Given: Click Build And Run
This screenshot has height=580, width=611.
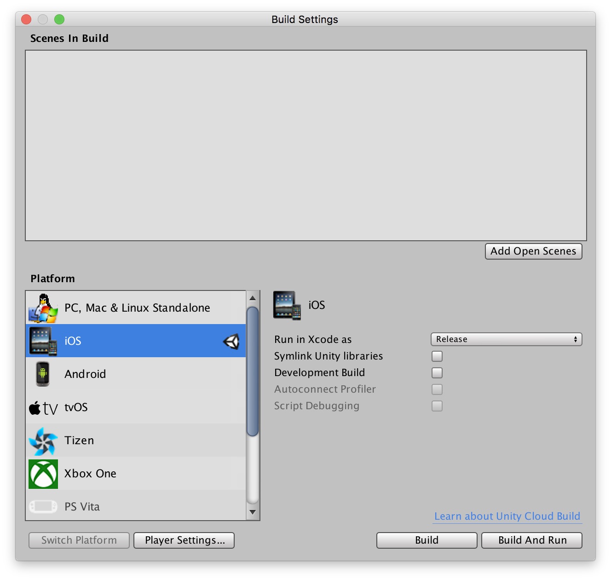Looking at the screenshot, I should click(531, 540).
